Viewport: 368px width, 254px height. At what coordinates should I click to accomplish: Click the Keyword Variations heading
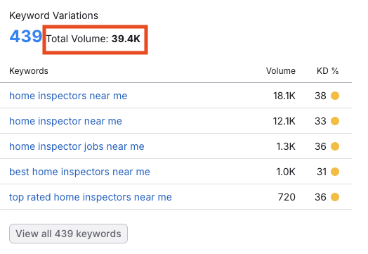(53, 15)
